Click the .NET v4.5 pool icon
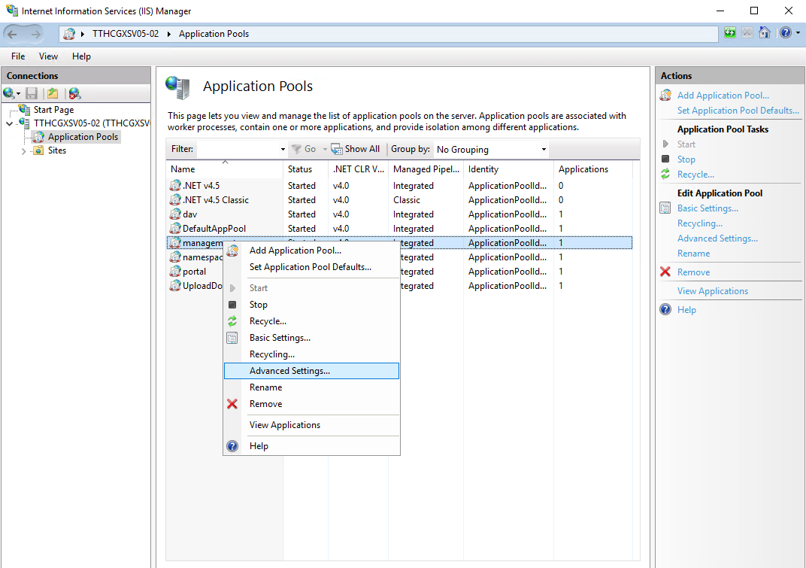This screenshot has height=568, width=806. point(175,185)
